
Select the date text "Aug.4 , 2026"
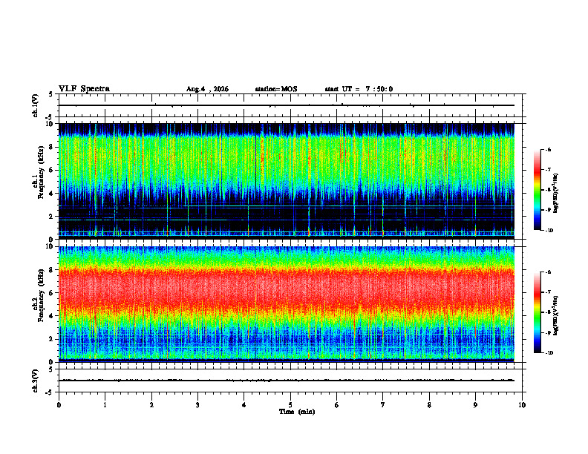(207, 89)
